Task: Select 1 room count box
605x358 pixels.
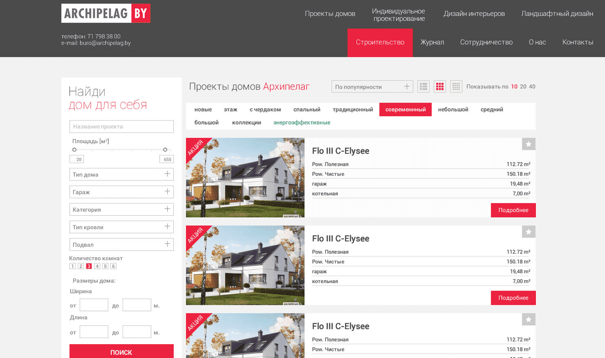Action: 72,266
